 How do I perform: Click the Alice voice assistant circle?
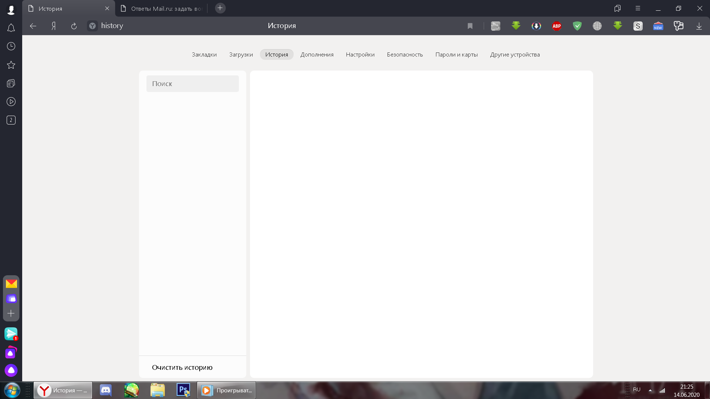click(x=11, y=370)
